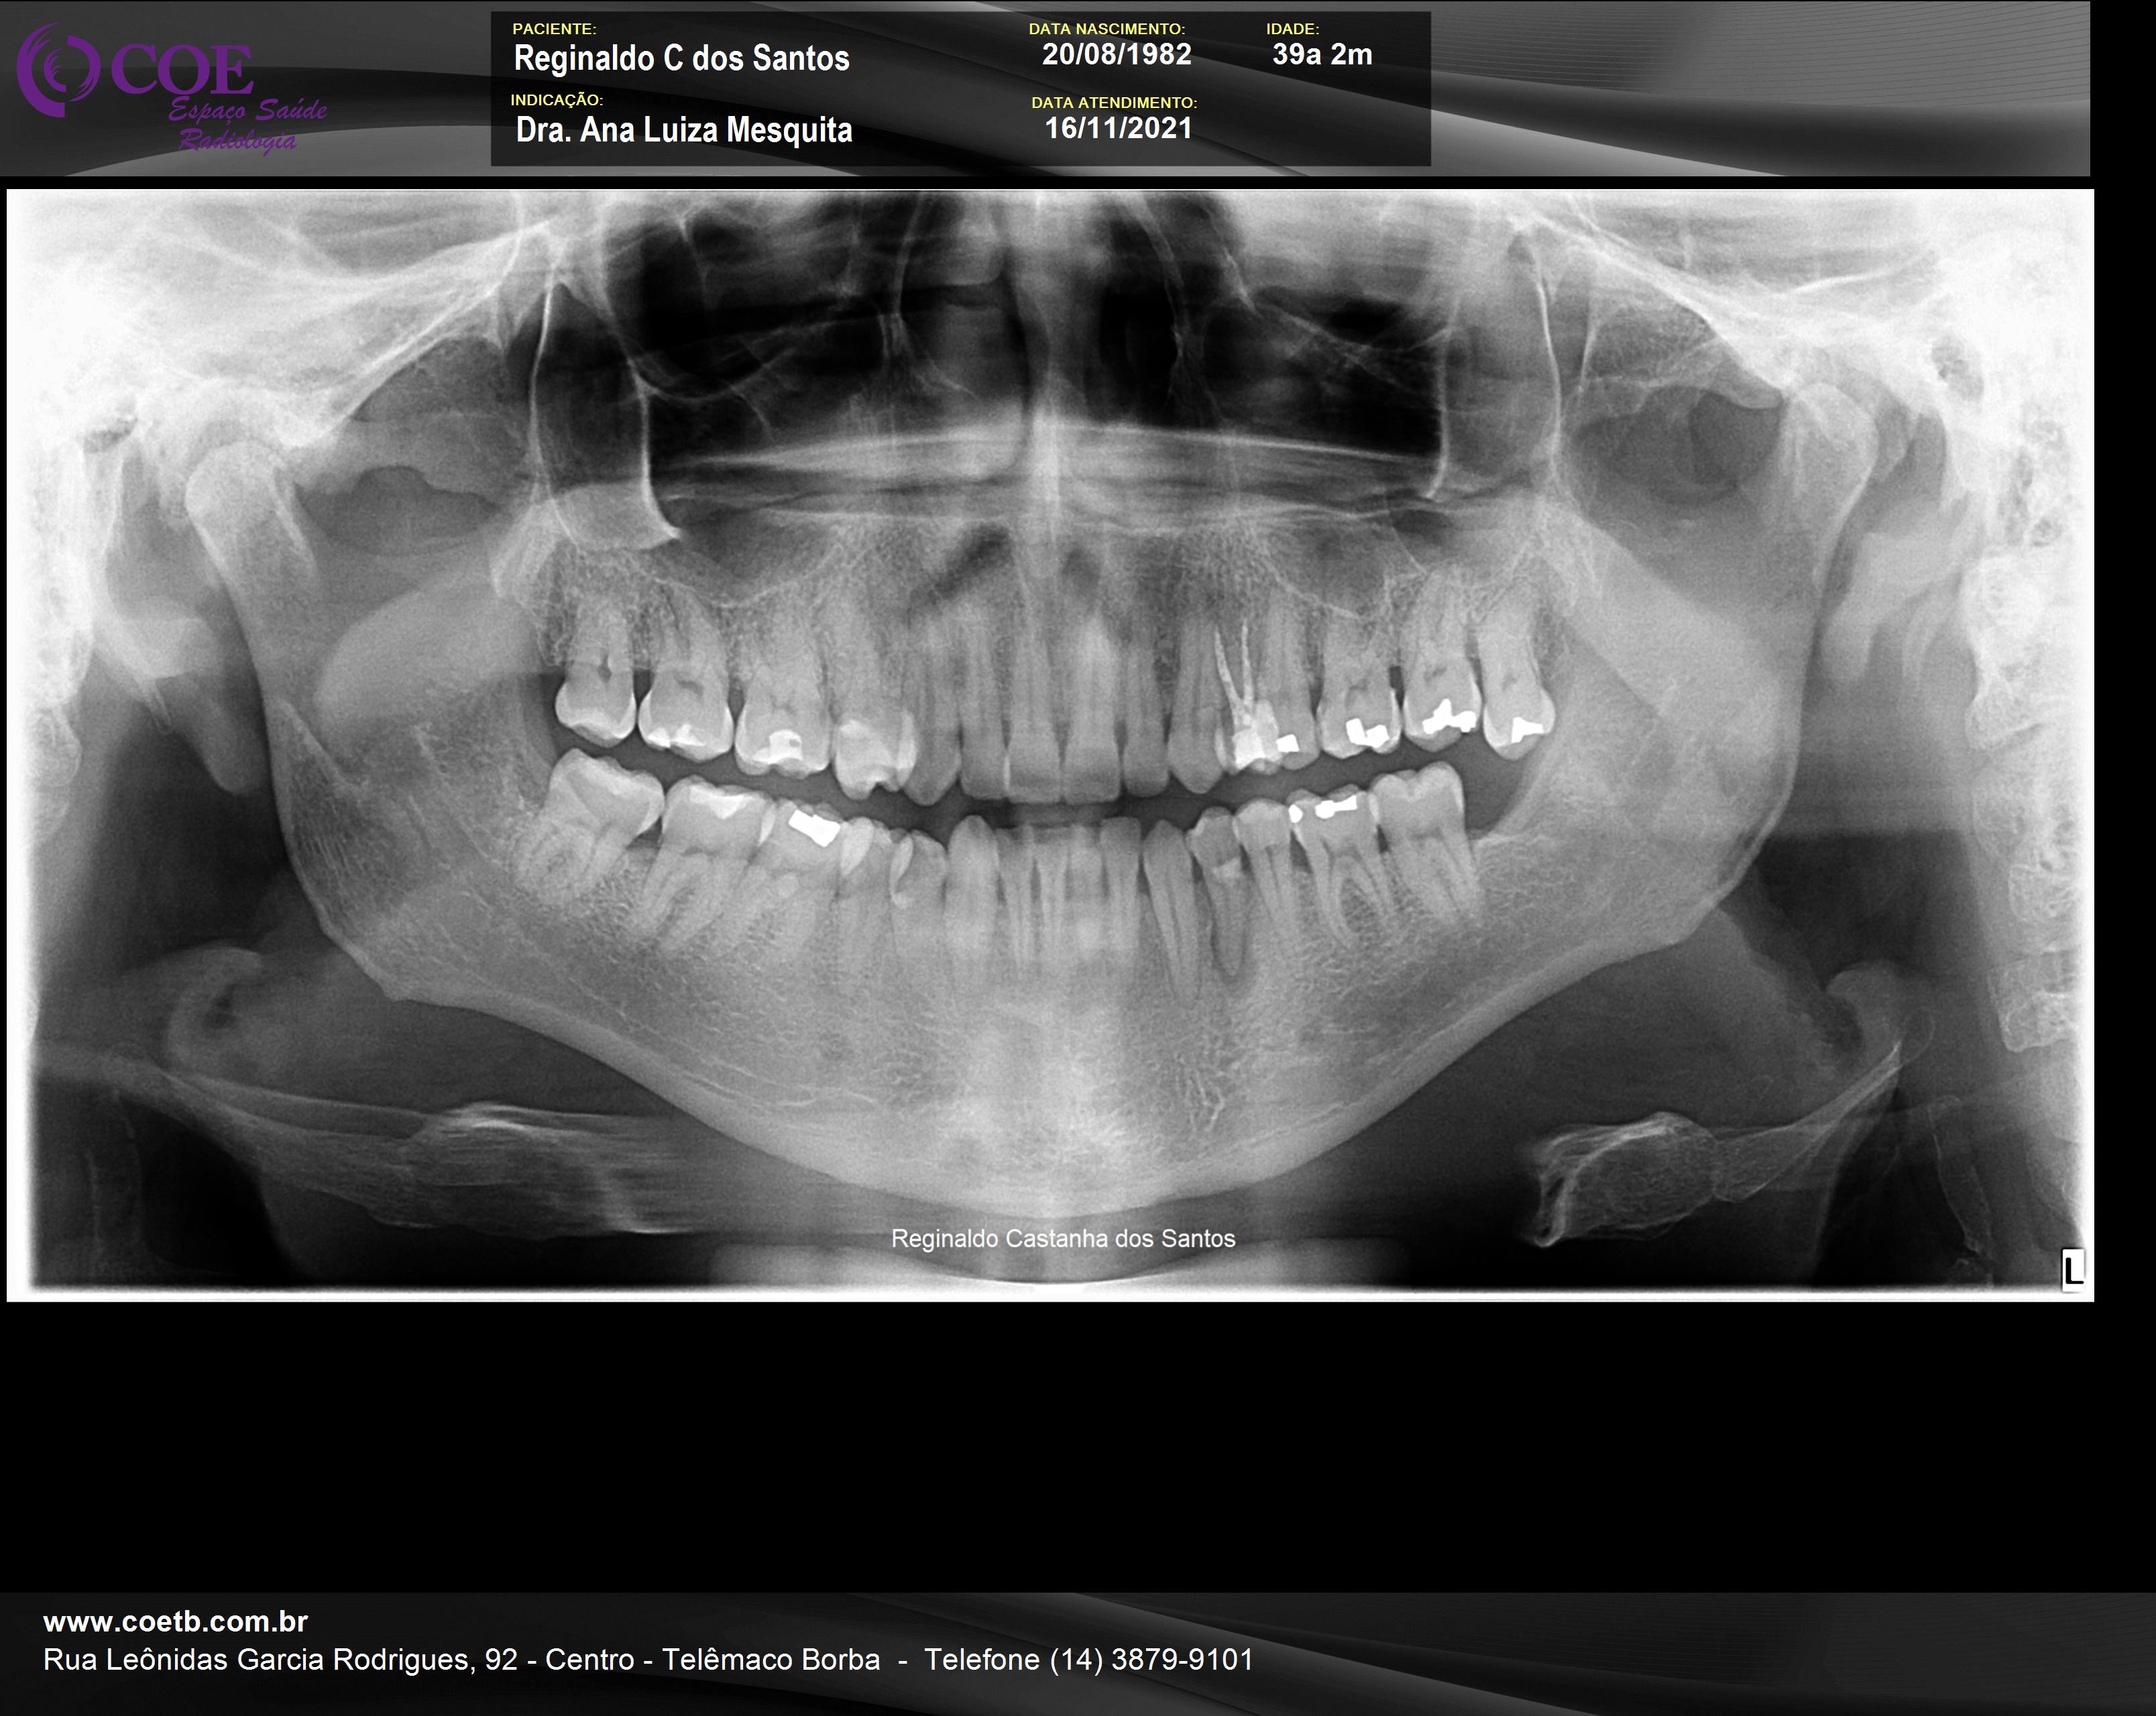Select the age value 39a 2m
The image size is (2156, 1716).
click(x=1322, y=55)
